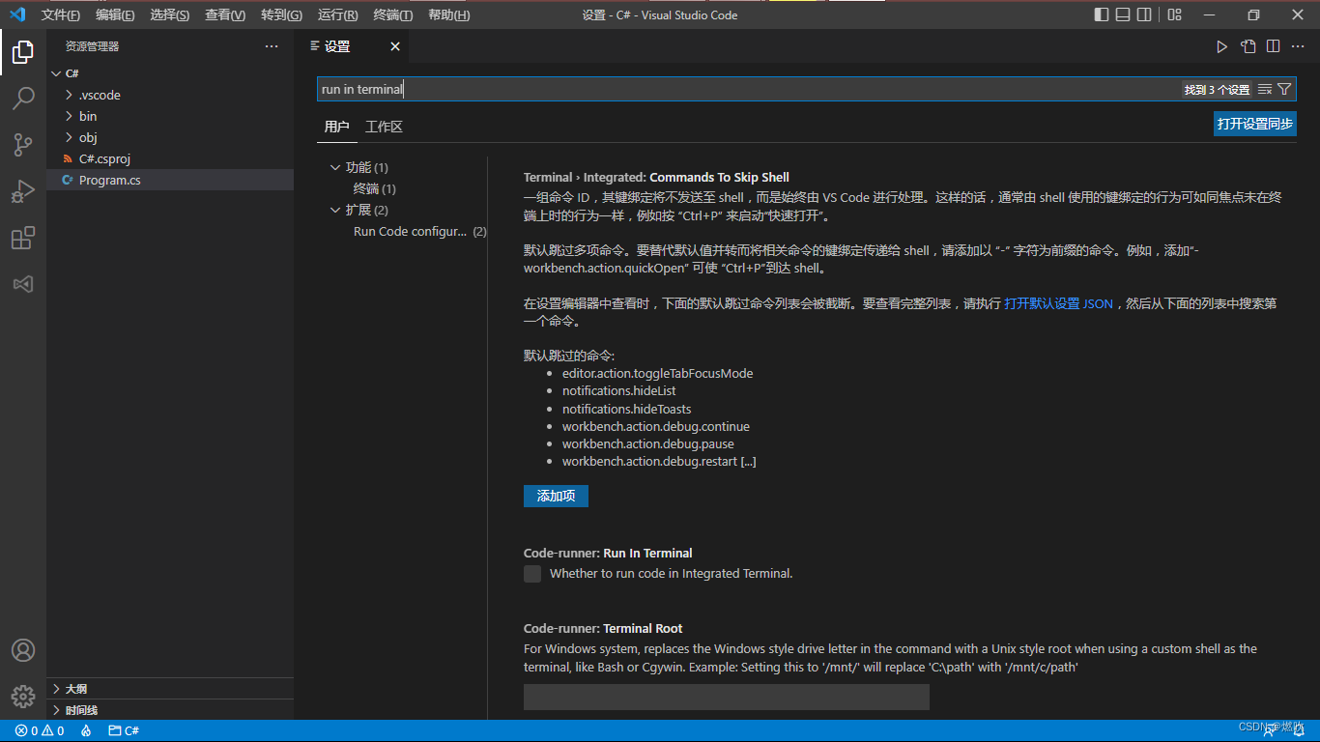Expand the 时间线 timeline section
The height and width of the screenshot is (742, 1320).
170,710
